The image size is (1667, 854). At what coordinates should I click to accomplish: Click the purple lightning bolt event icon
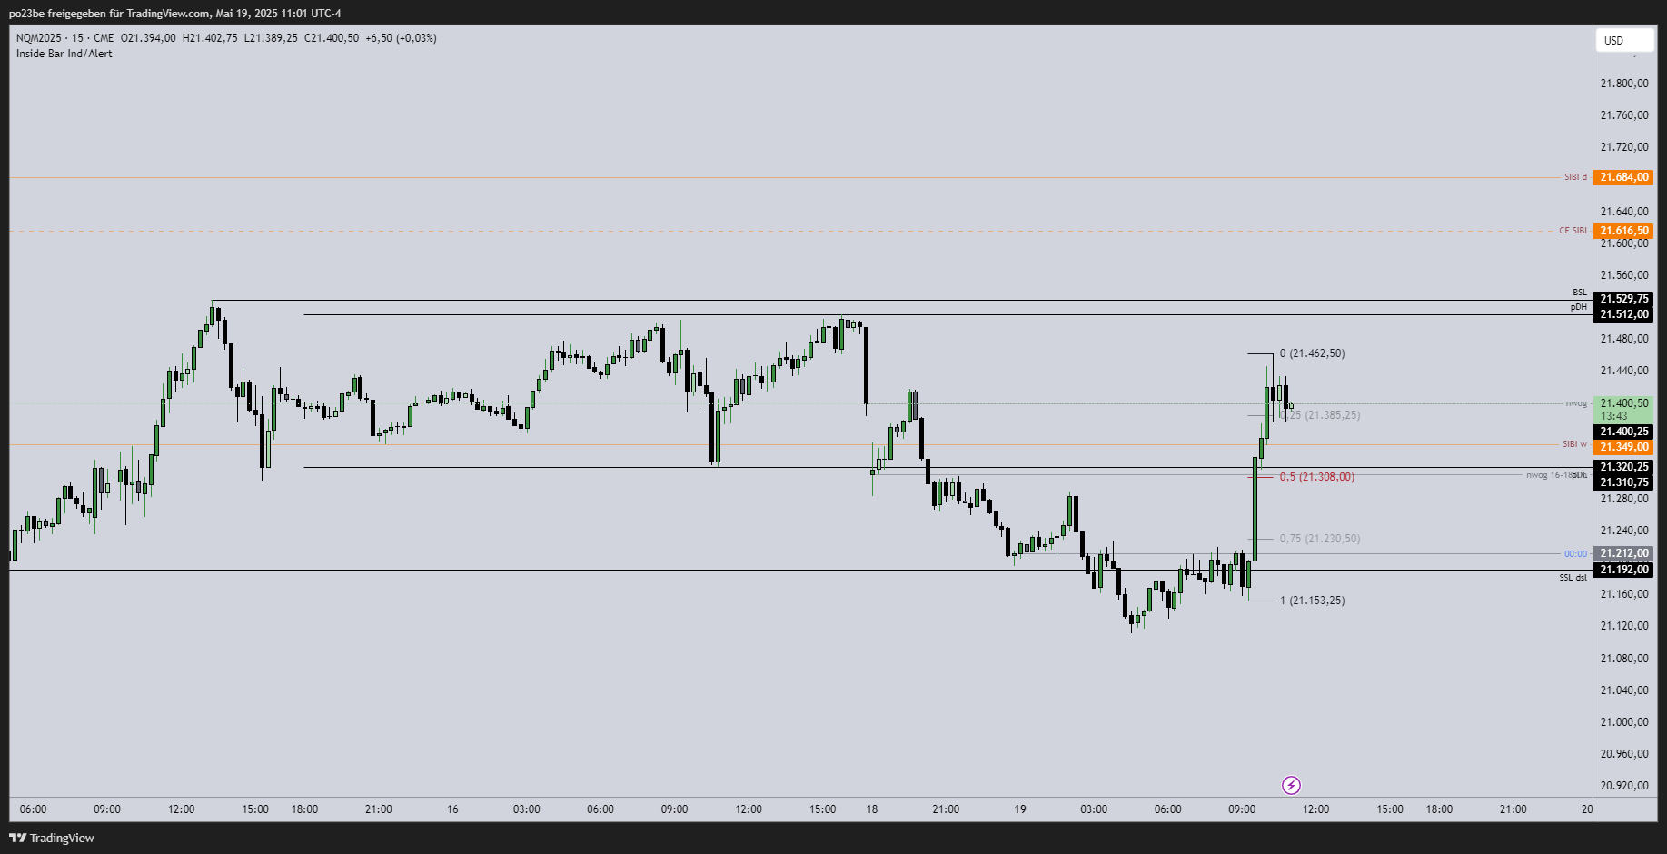click(1291, 785)
